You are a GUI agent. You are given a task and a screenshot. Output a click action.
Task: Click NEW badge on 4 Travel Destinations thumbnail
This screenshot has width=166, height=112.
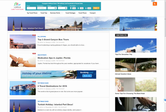[x=34, y=81]
